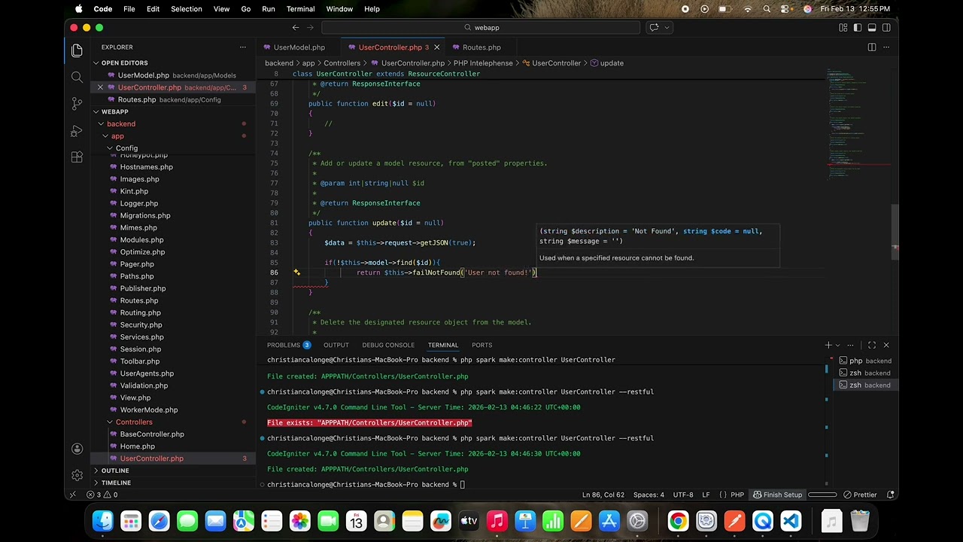Screen dimensions: 963x542
Task: Open the Search view in the activity bar
Action: tap(77, 77)
